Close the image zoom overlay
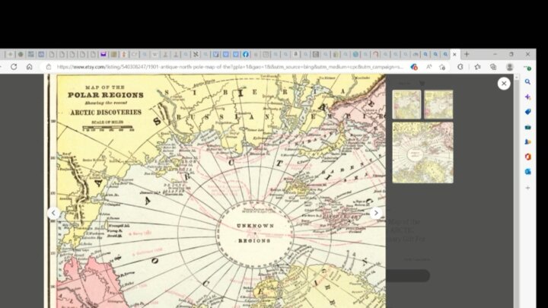 coord(504,84)
